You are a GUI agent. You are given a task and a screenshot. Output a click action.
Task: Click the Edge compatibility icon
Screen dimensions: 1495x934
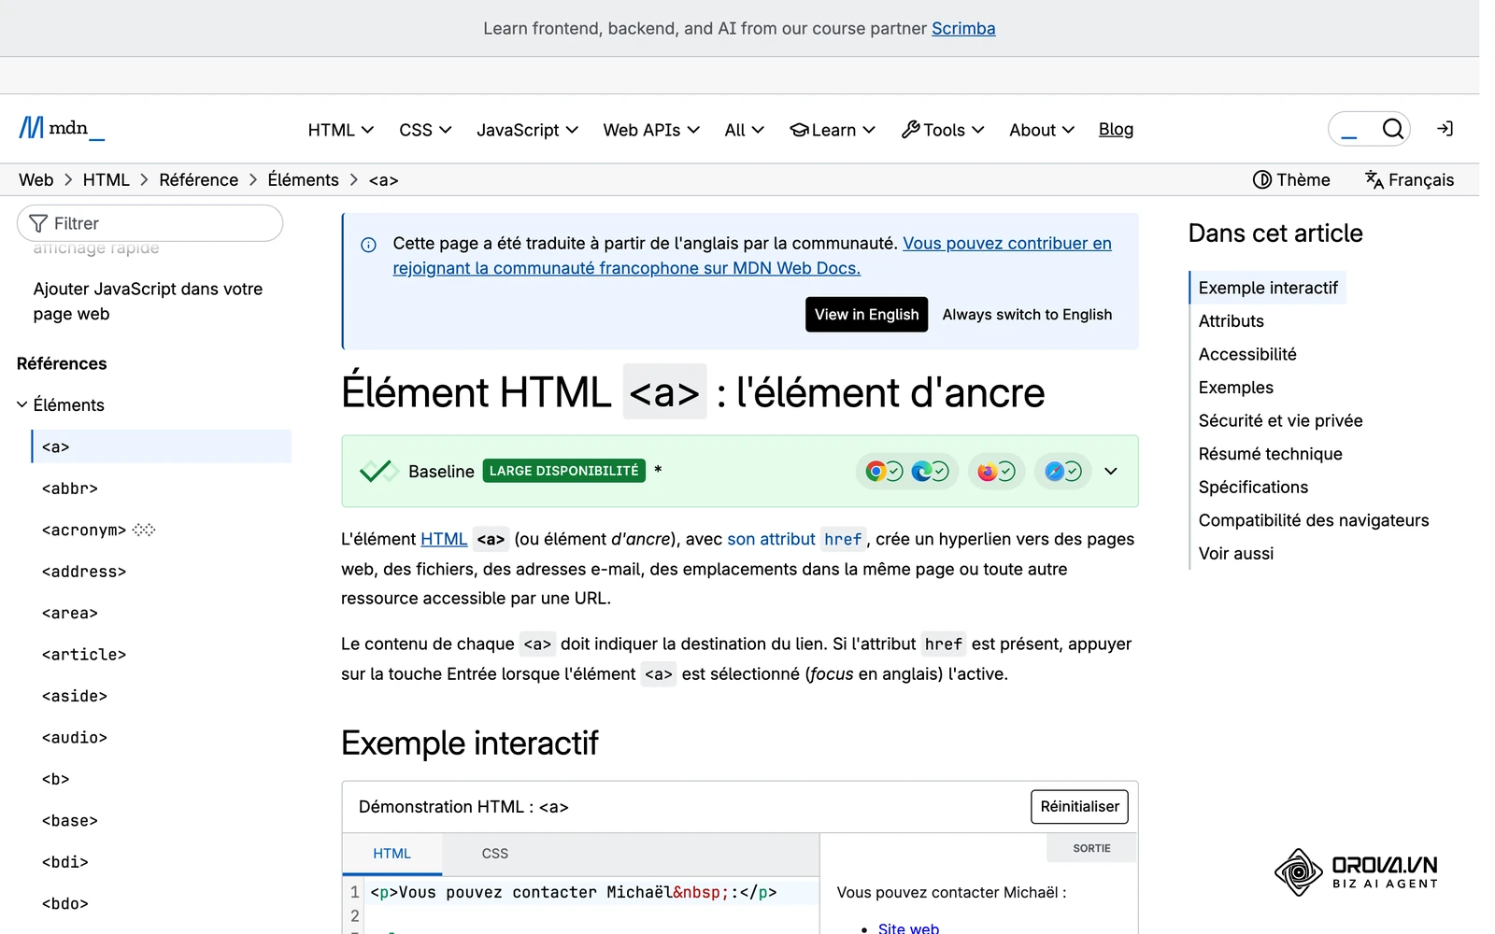coord(921,472)
